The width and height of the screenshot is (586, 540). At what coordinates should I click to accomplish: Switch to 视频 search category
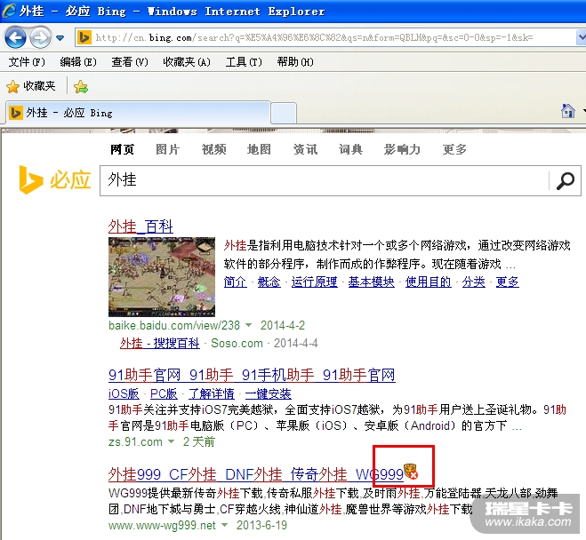pyautogui.click(x=213, y=149)
